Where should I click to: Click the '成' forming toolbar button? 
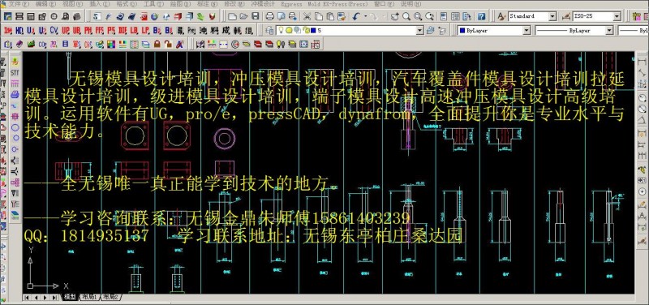(226, 31)
